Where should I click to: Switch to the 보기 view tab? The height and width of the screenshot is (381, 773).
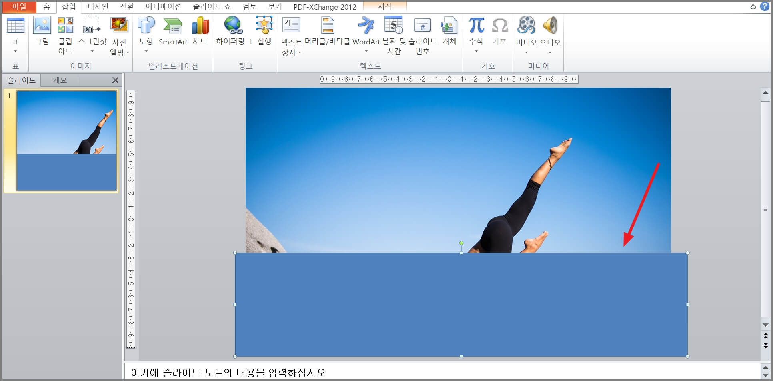point(275,6)
